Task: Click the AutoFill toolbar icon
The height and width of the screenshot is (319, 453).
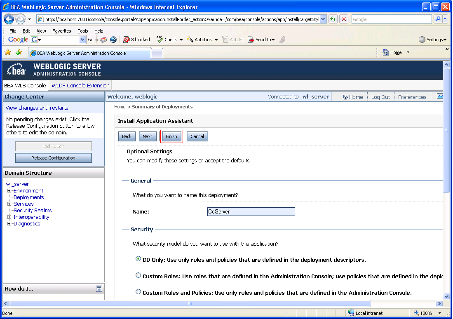Action: click(x=225, y=40)
